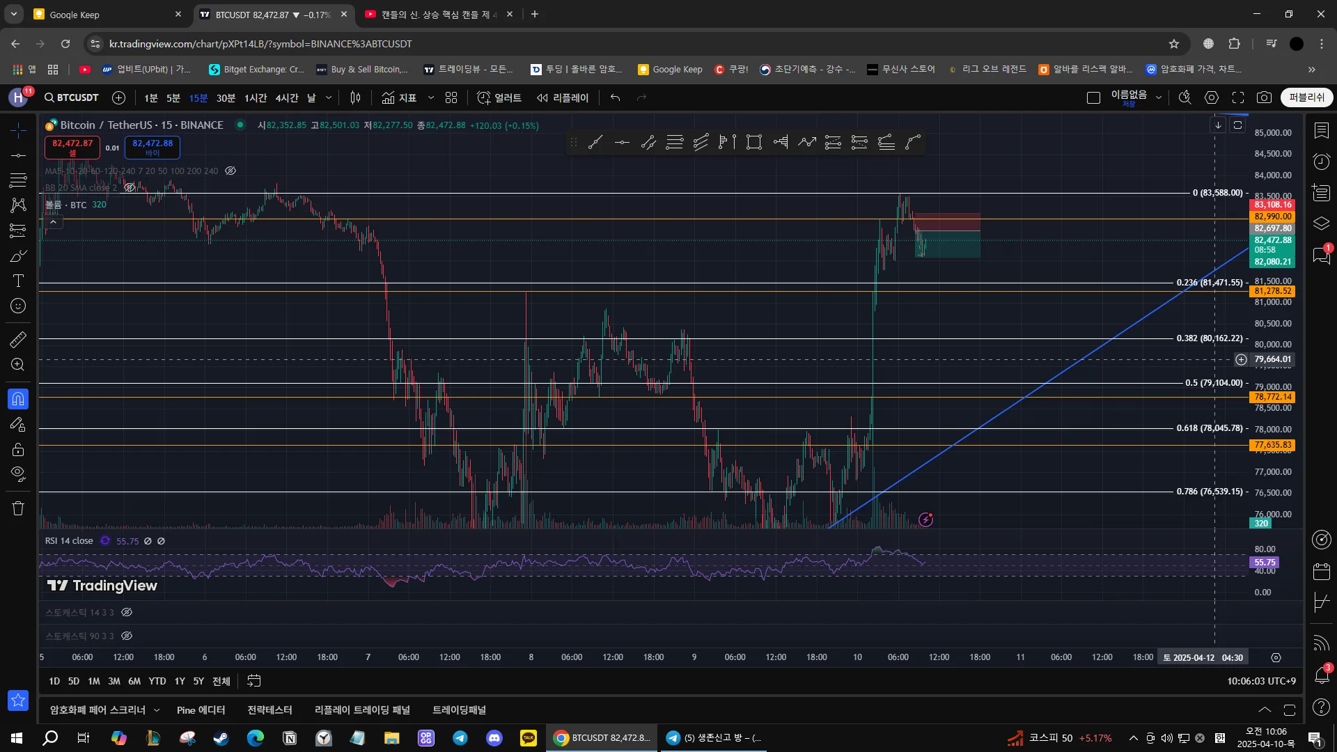Show the Stochastic 14 3 3 indicator
This screenshot has width=1337, height=752.
point(127,612)
